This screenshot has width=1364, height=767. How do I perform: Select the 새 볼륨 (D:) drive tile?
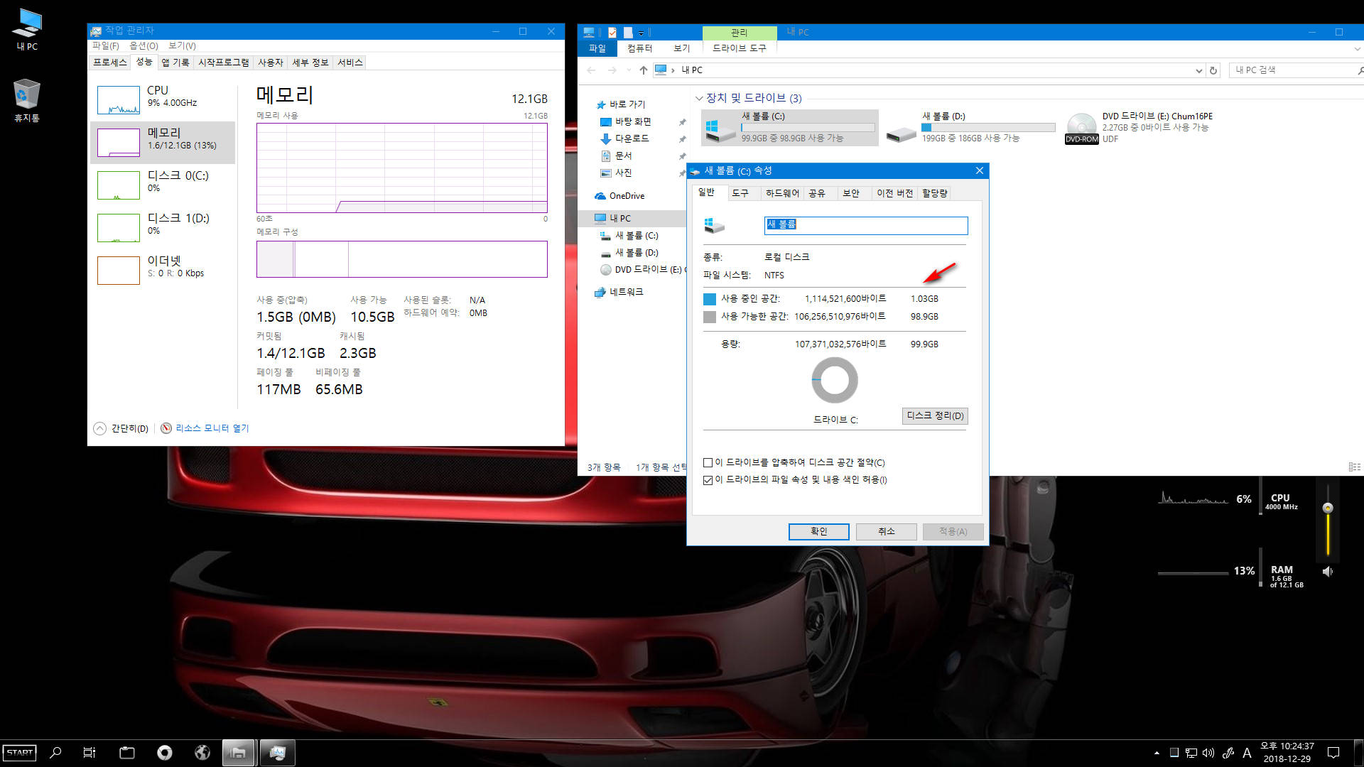coord(970,128)
